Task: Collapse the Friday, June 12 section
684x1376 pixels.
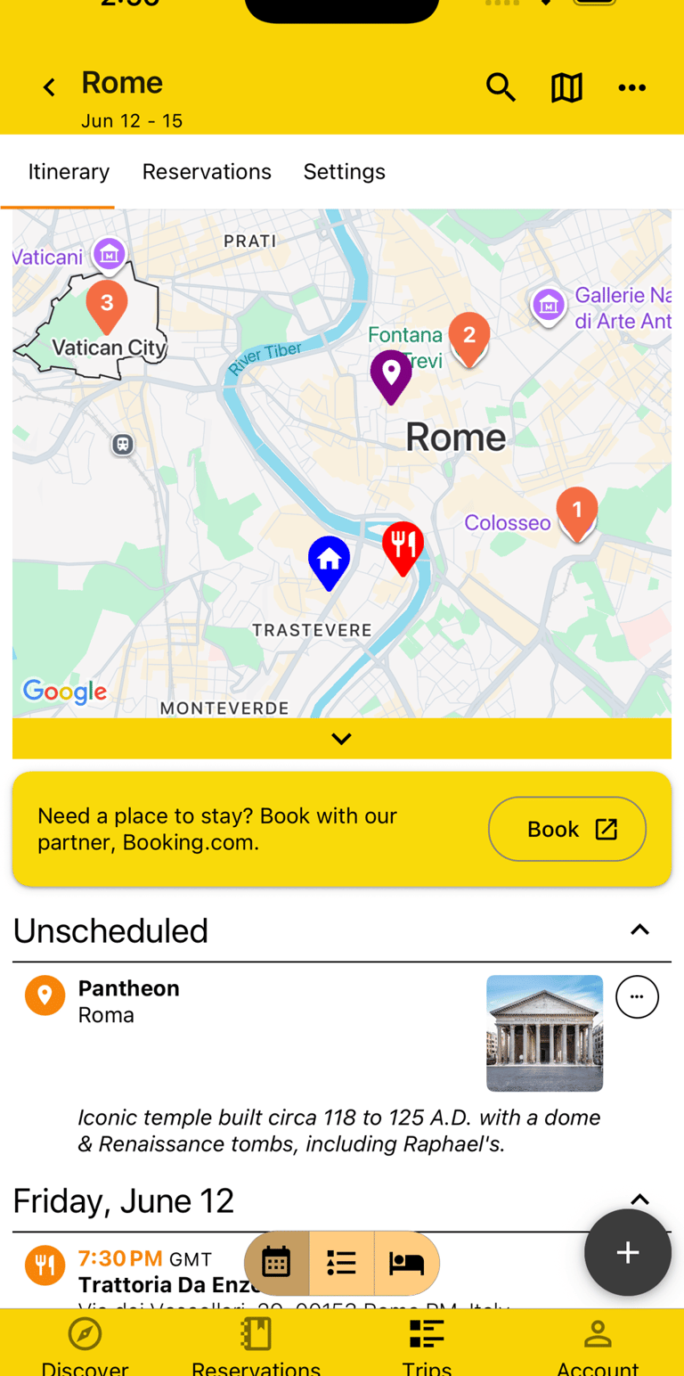Action: click(x=639, y=1200)
